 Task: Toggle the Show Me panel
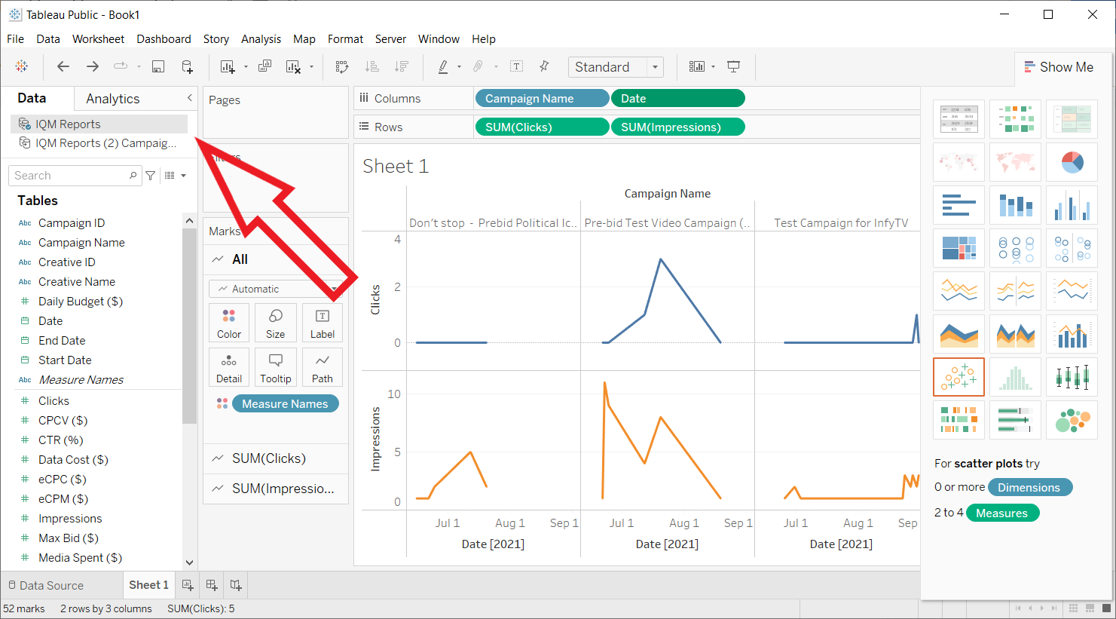[x=1058, y=67]
